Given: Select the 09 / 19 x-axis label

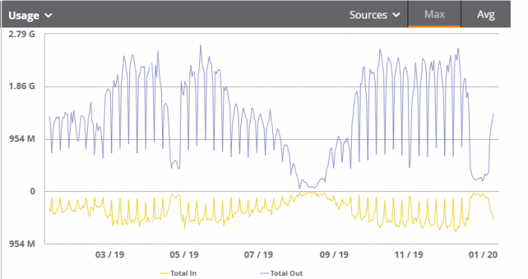Looking at the screenshot, I should pos(334,254).
